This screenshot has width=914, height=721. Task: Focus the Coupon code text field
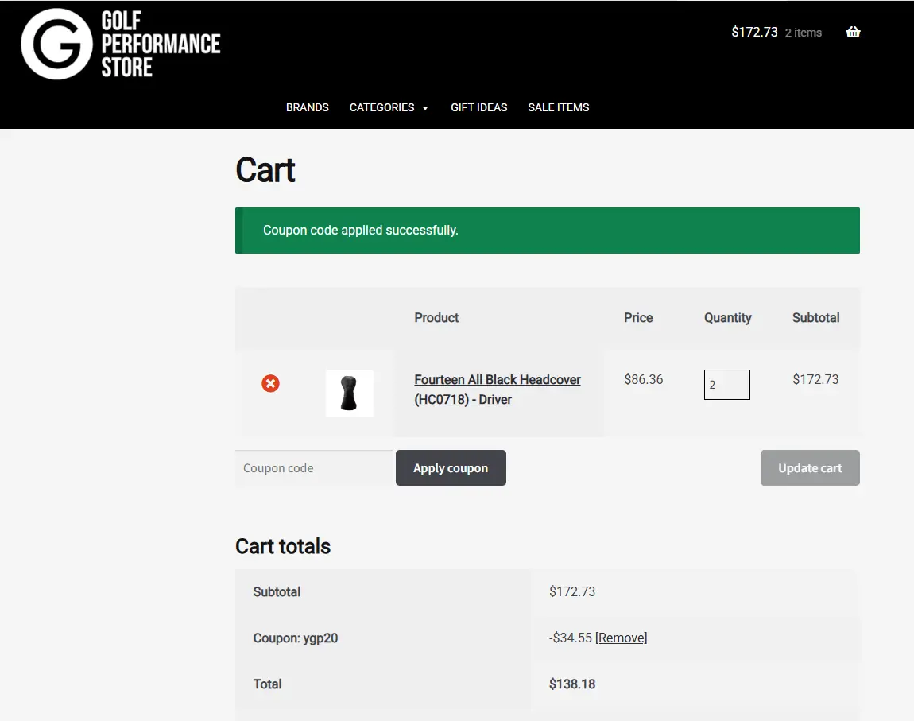coord(313,468)
